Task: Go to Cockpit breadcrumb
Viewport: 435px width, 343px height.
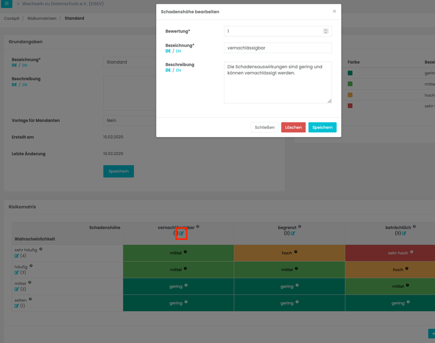Action: [x=12, y=18]
